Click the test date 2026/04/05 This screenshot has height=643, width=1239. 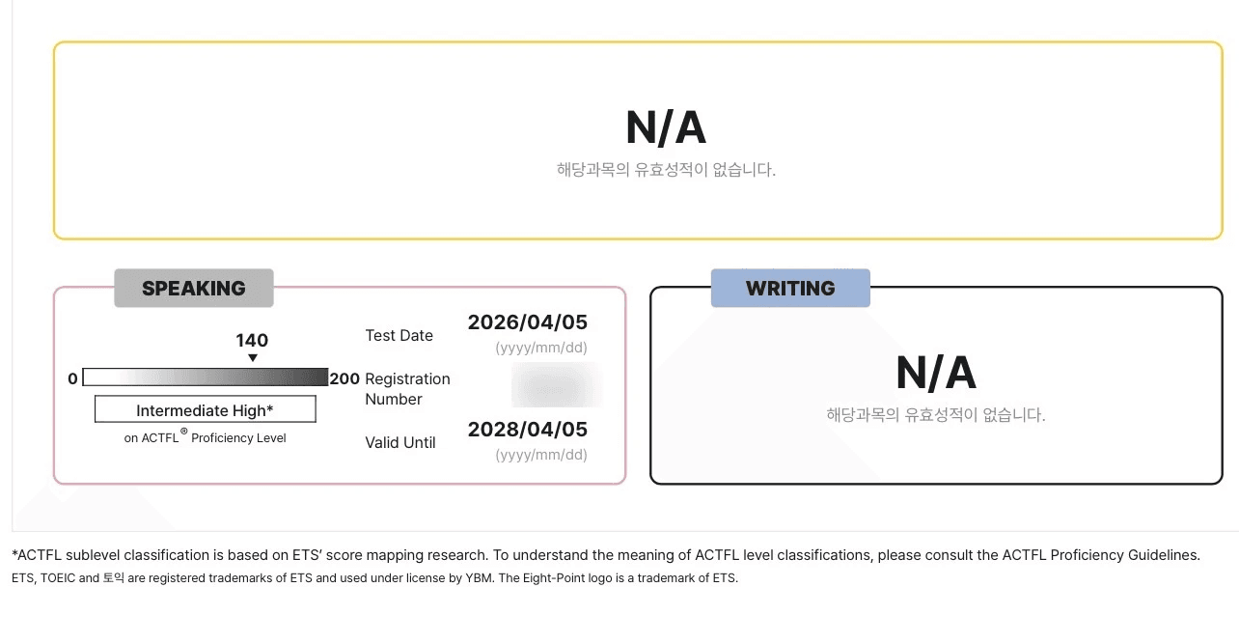tap(527, 322)
